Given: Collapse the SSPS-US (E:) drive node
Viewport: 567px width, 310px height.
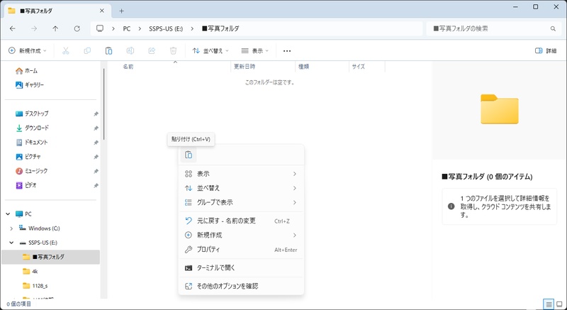Looking at the screenshot, I should click(11, 243).
